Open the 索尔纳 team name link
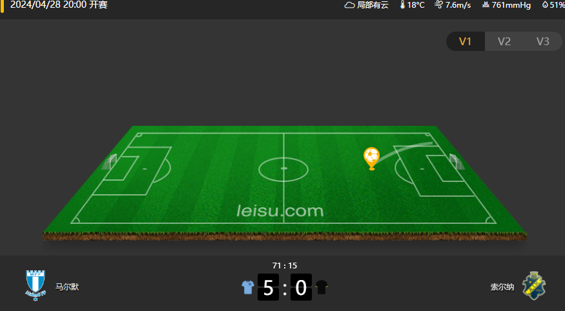Screen dimensions: 565x311 coord(502,287)
